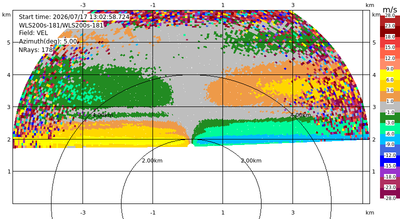
Task: Click the Field: VEL label
Action: (x=33, y=33)
